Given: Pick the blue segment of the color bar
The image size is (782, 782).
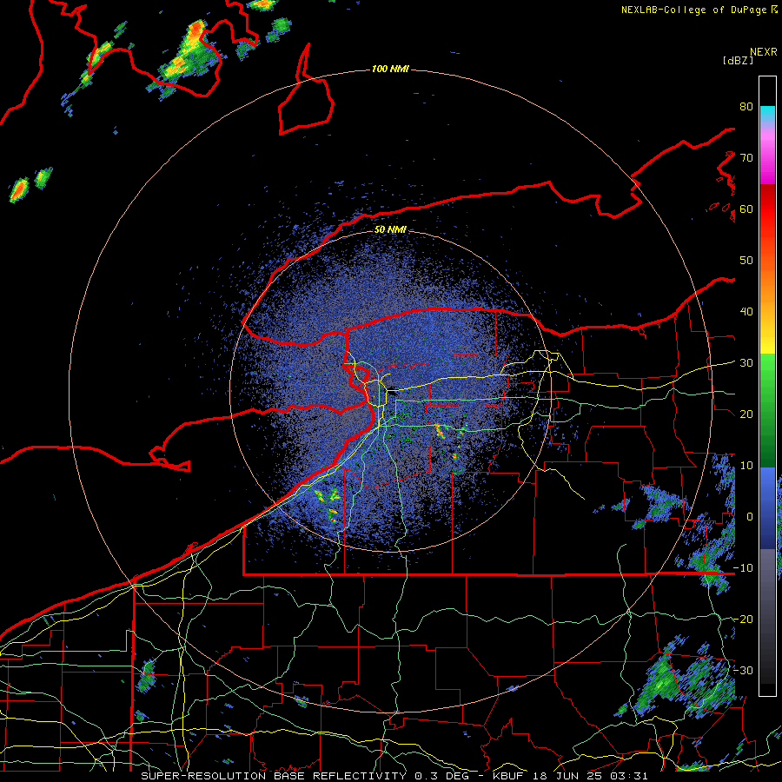Looking at the screenshot, I should coord(767,507).
